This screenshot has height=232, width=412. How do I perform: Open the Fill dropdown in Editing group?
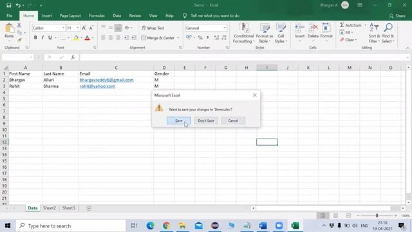(346, 32)
